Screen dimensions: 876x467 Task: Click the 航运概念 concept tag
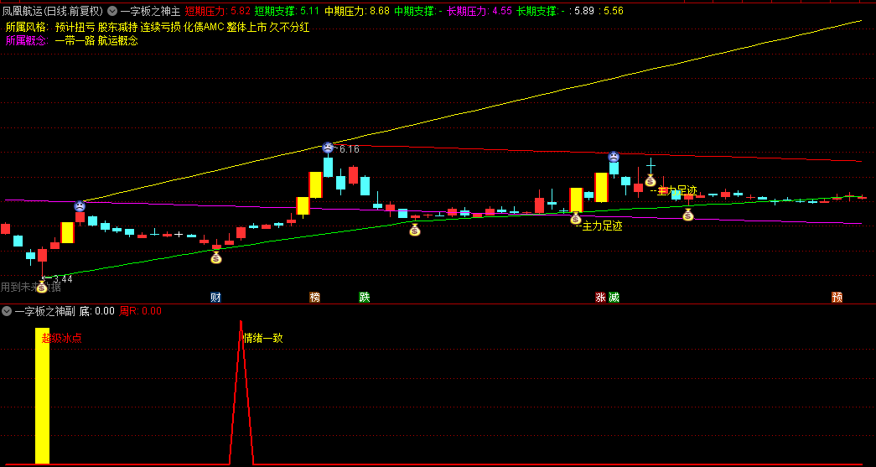(118, 40)
